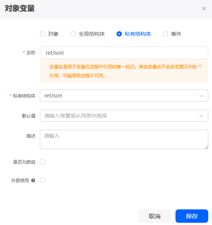The height and width of the screenshot is (225, 212).
Task: Click the 默认值 dropdown chevron arrow
Action: (x=201, y=116)
